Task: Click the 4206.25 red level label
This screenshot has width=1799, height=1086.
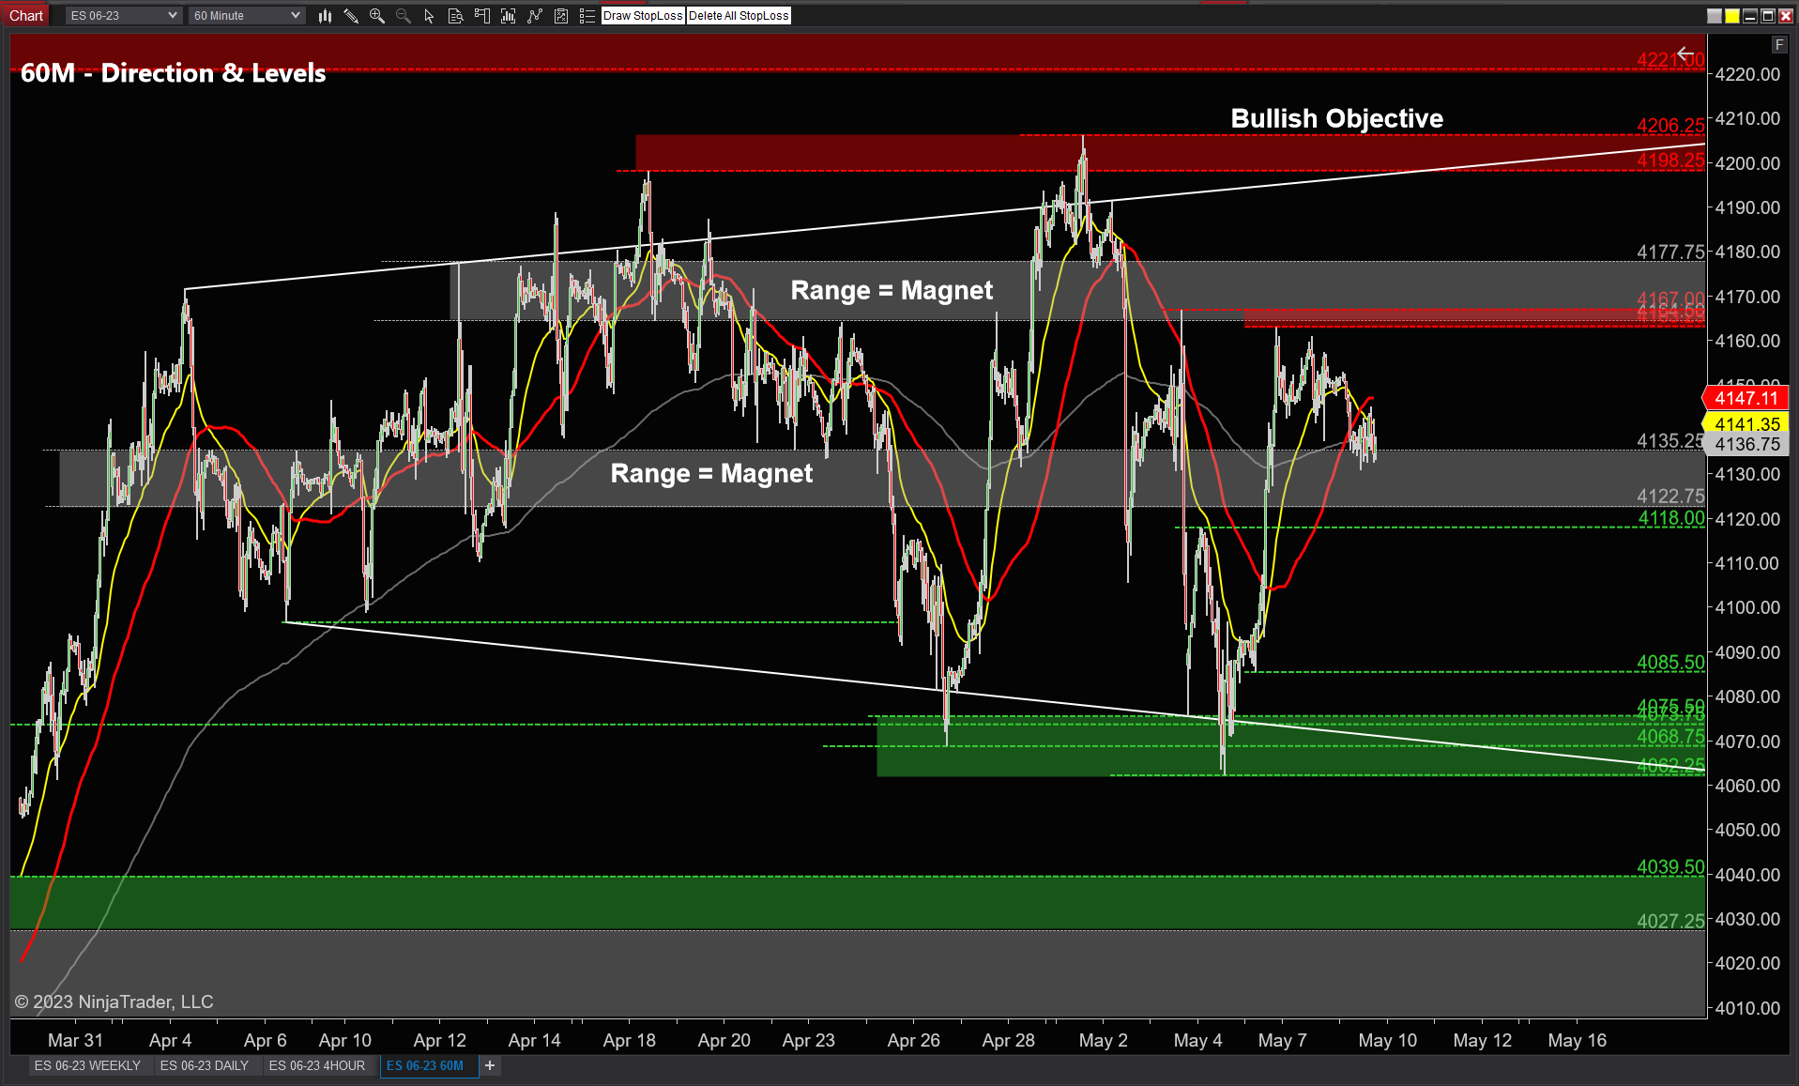Action: coord(1670,125)
